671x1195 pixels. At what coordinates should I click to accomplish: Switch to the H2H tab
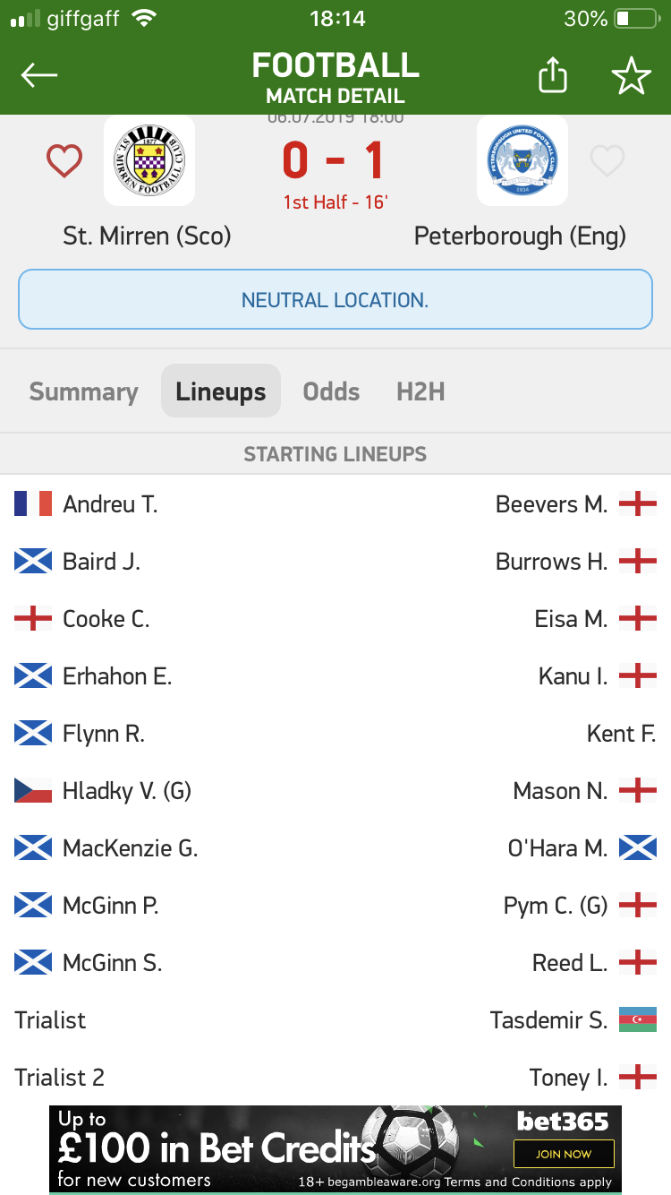click(x=420, y=391)
